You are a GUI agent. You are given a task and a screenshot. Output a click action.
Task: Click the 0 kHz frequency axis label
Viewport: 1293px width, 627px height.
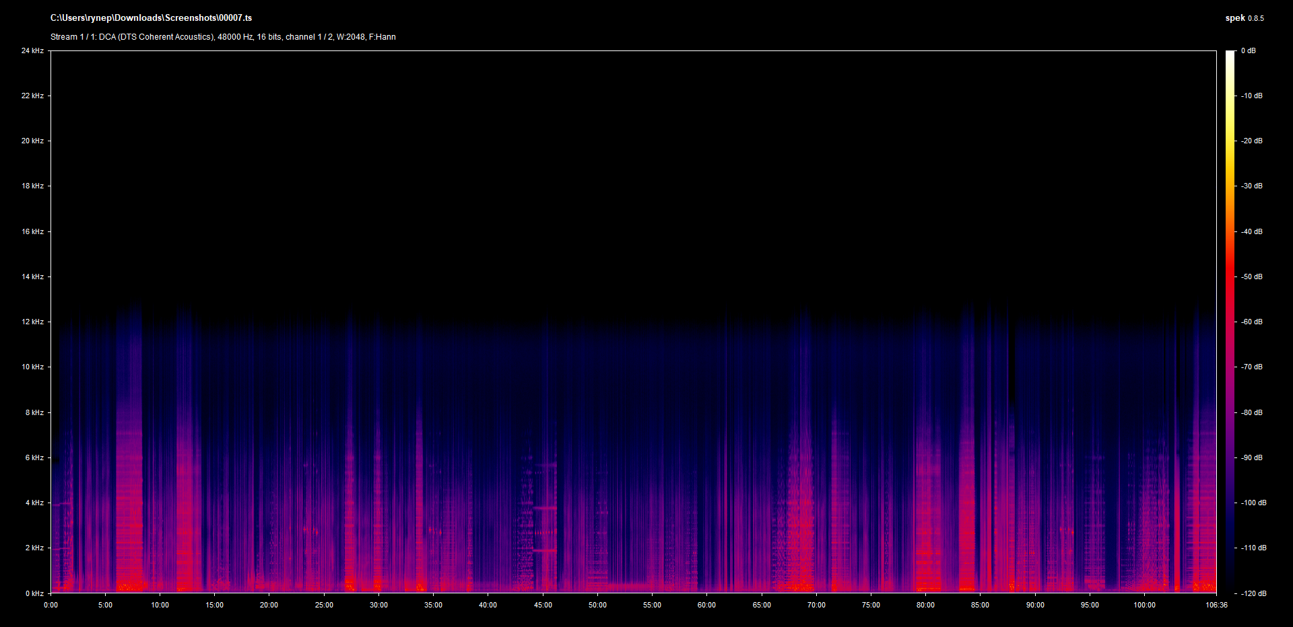click(34, 593)
